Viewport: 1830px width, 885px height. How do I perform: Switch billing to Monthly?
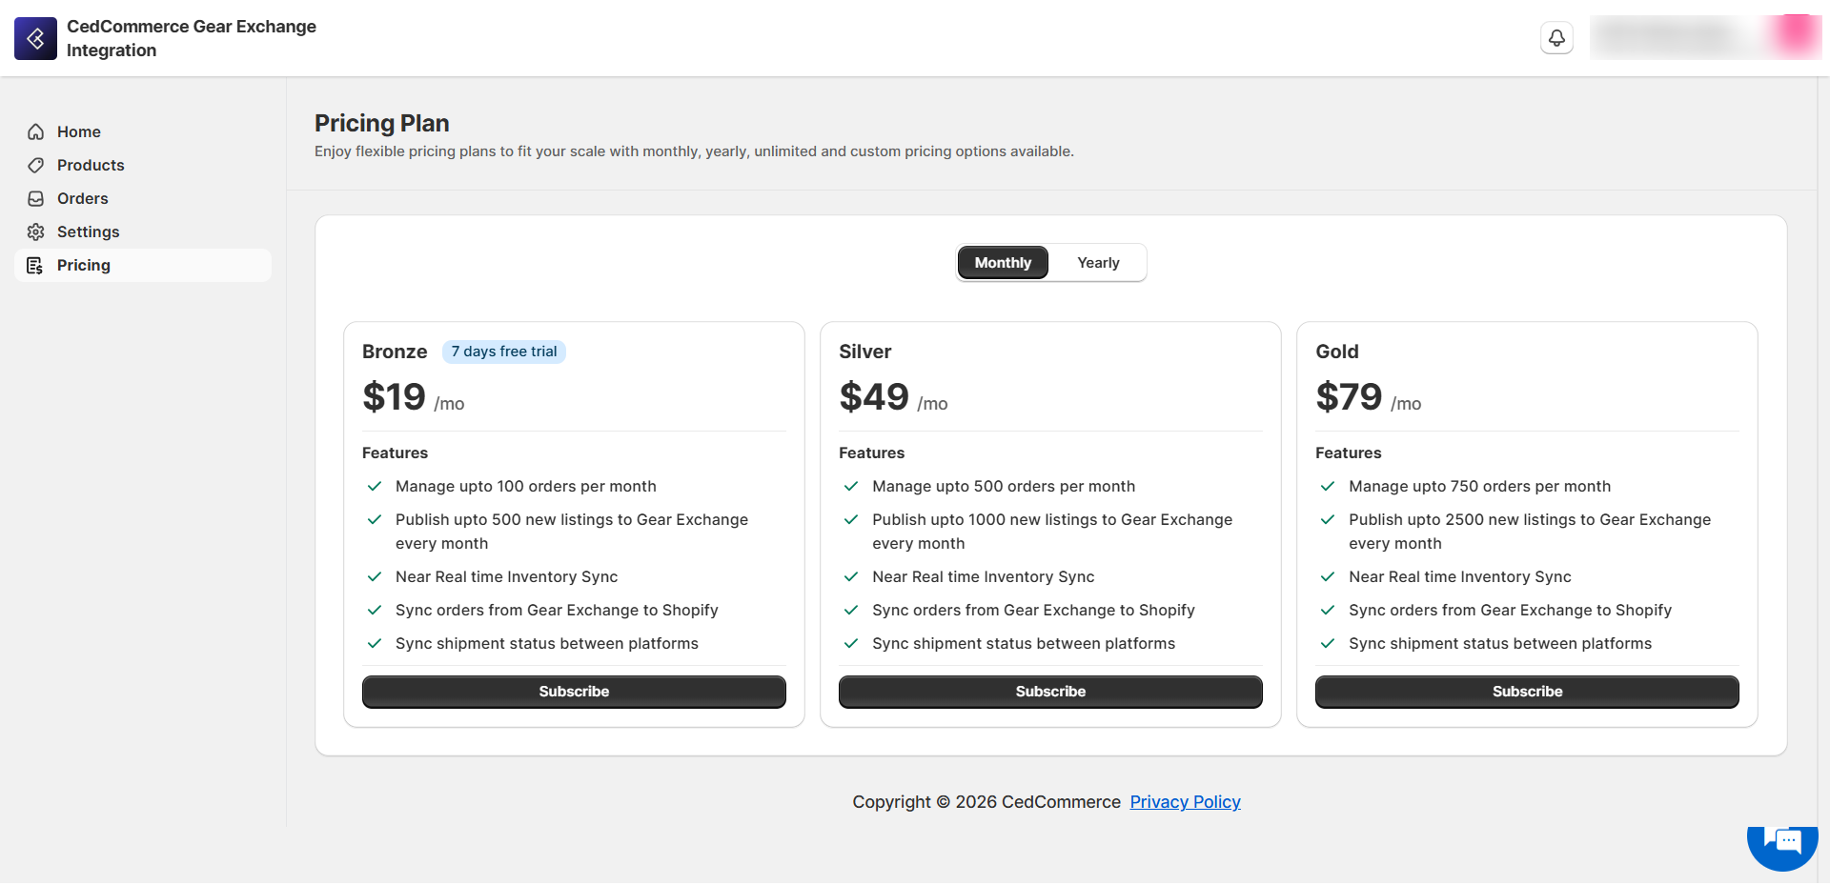click(x=1003, y=262)
